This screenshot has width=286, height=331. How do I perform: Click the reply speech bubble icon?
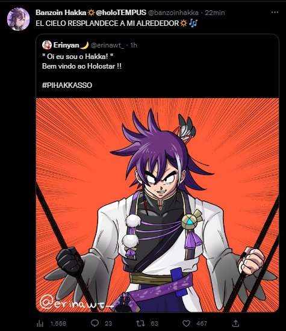coord(95,323)
